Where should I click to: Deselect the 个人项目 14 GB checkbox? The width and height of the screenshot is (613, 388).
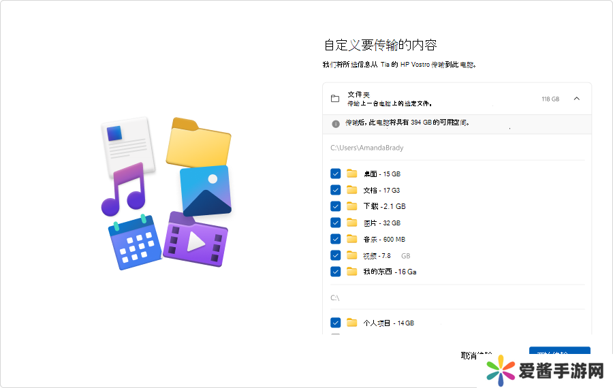point(336,323)
